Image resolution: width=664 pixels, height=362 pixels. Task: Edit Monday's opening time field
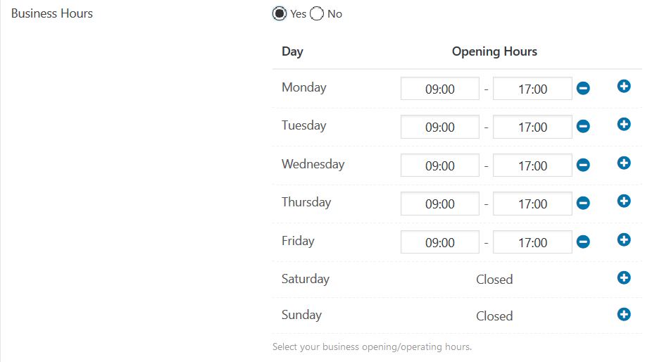pos(440,89)
